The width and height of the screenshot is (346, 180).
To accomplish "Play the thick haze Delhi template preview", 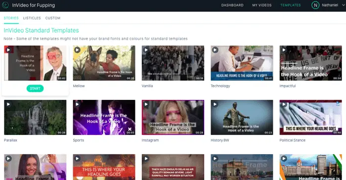I will 146,158.
